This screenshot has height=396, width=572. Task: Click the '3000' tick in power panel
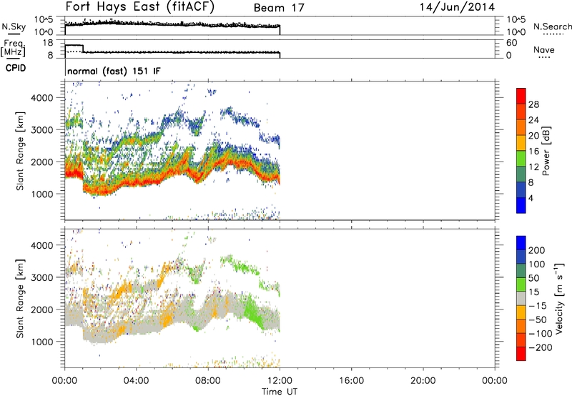pos(41,130)
